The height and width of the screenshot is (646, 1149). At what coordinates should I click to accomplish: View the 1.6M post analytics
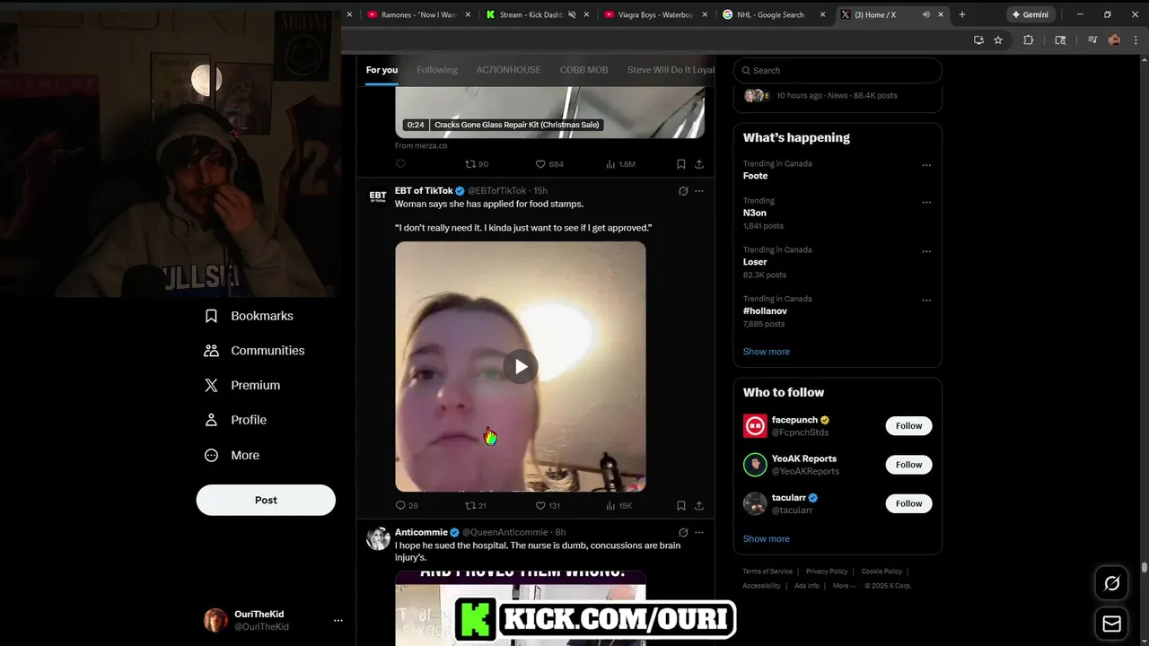[620, 164]
